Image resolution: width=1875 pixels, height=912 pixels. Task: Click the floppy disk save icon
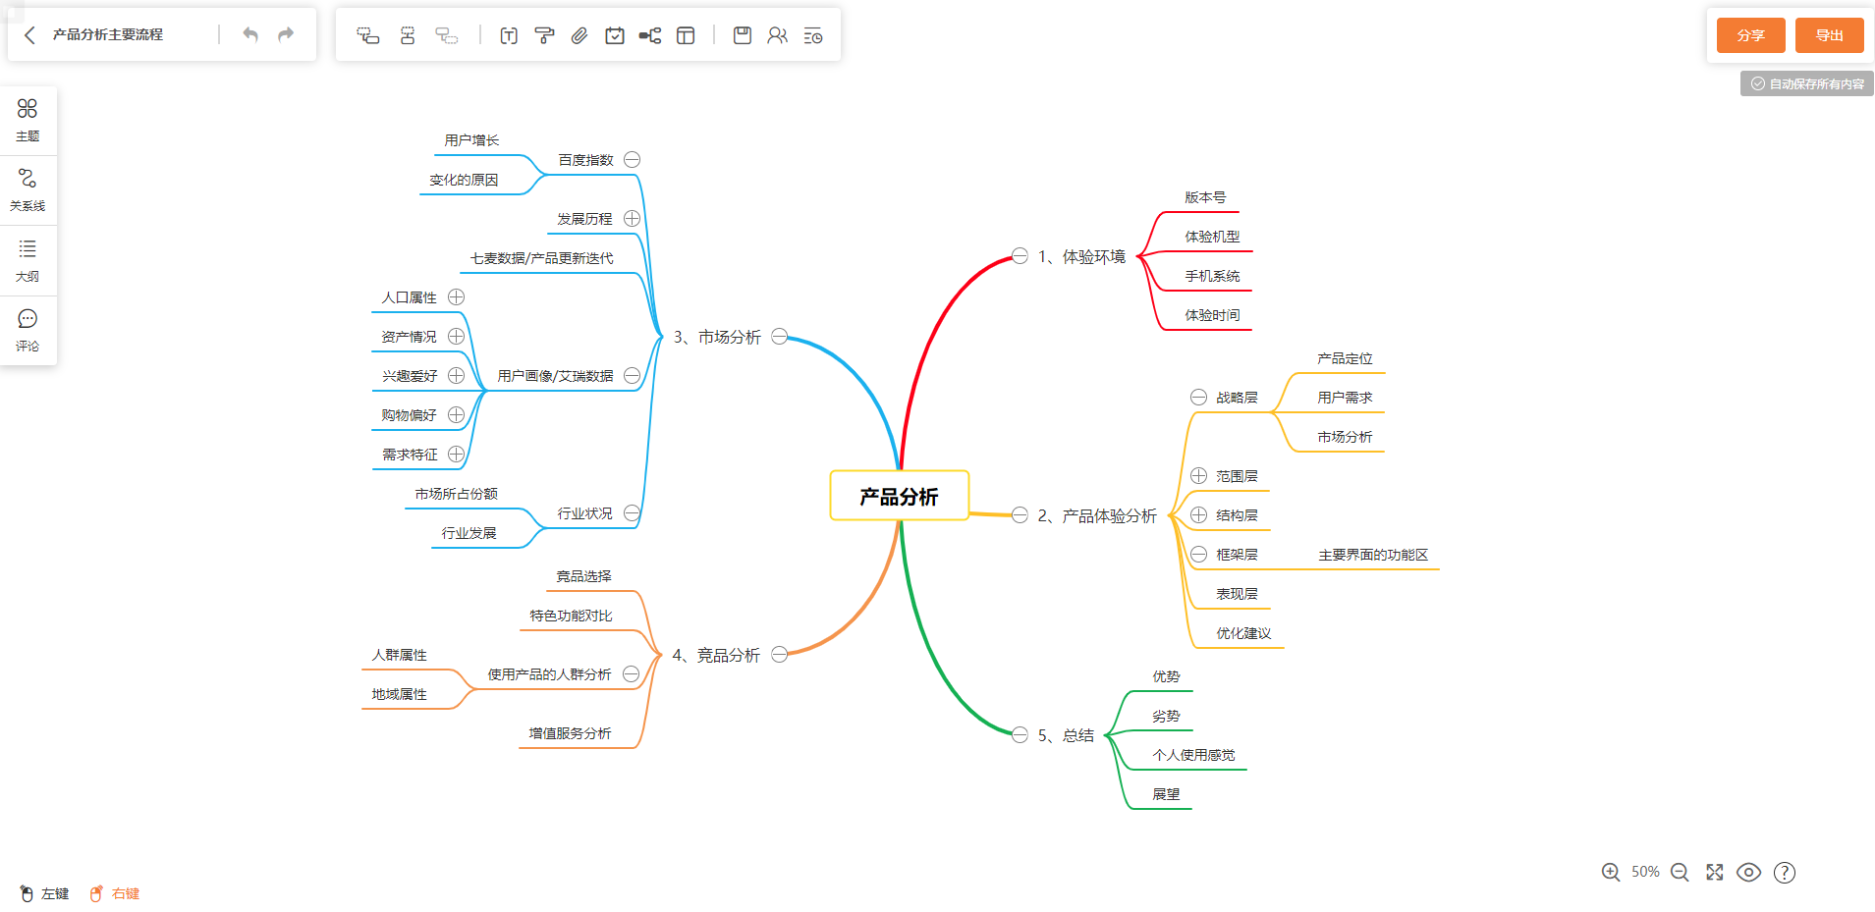(x=743, y=35)
